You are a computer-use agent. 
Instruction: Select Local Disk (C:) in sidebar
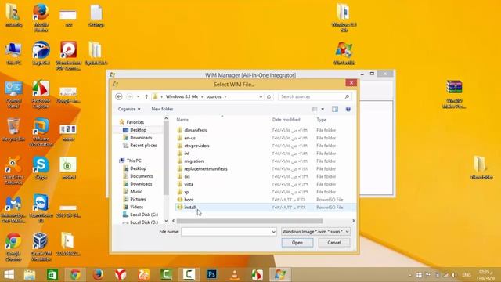point(144,215)
